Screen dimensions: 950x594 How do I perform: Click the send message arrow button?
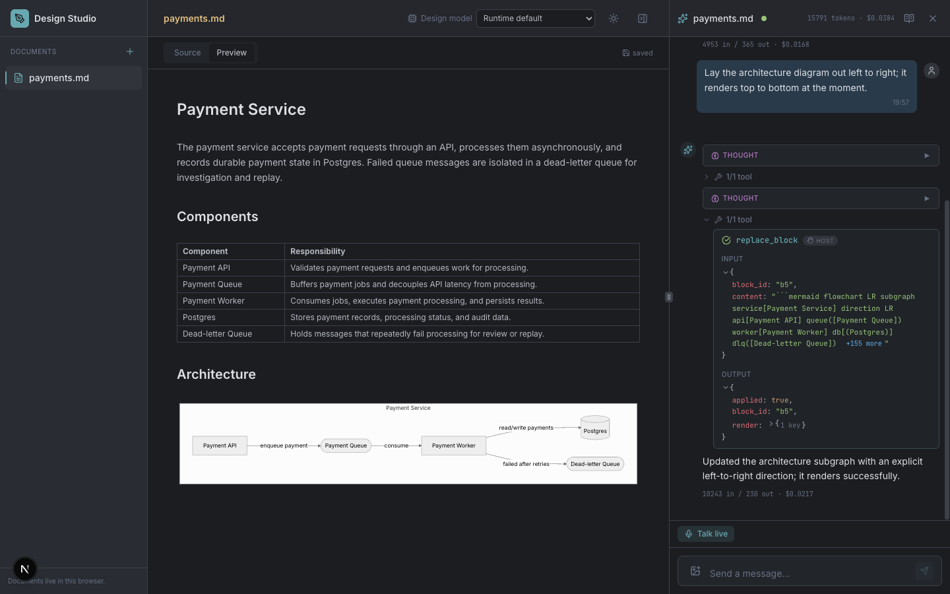pos(924,571)
